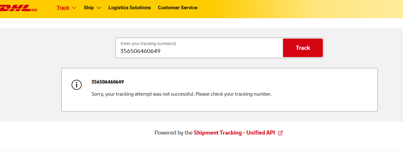Focus the tracking number field on the typed number
The image size is (403, 155).
(x=140, y=51)
